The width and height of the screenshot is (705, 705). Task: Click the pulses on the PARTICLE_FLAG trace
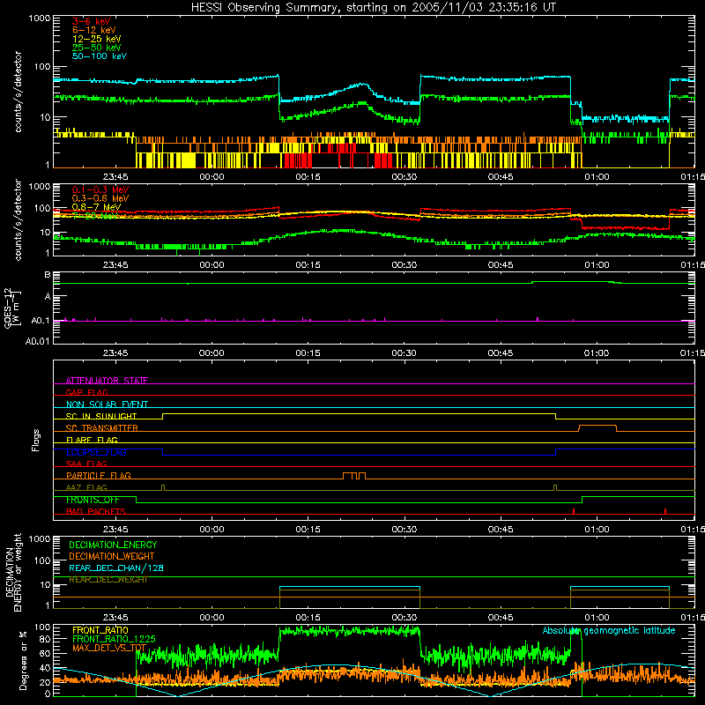point(354,476)
